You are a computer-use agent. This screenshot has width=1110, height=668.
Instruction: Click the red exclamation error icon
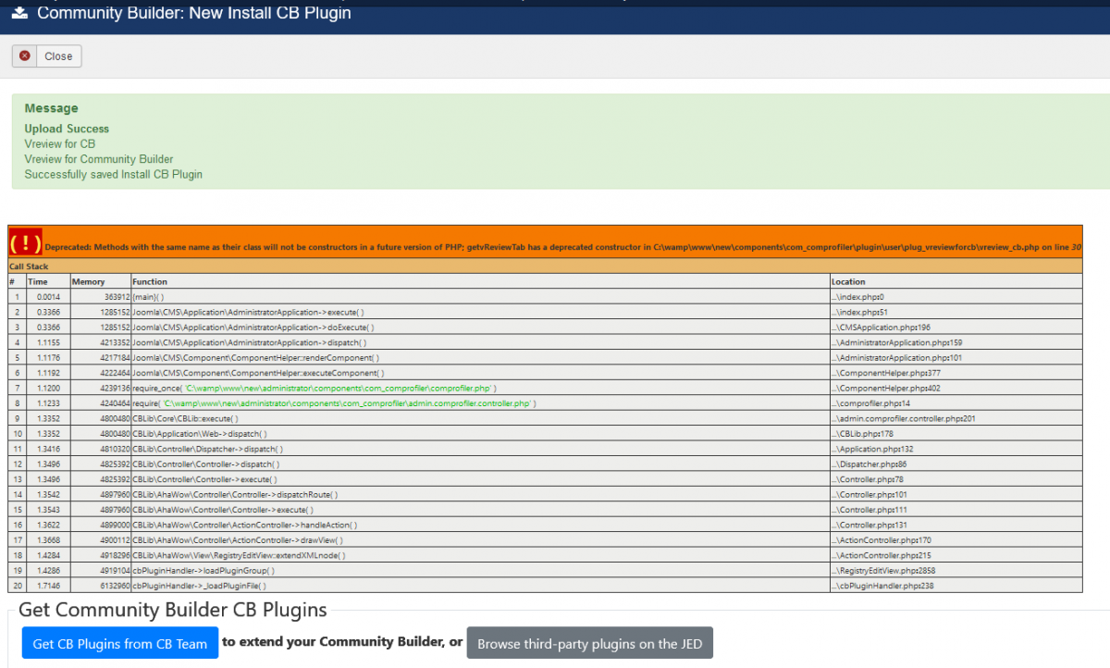[26, 243]
